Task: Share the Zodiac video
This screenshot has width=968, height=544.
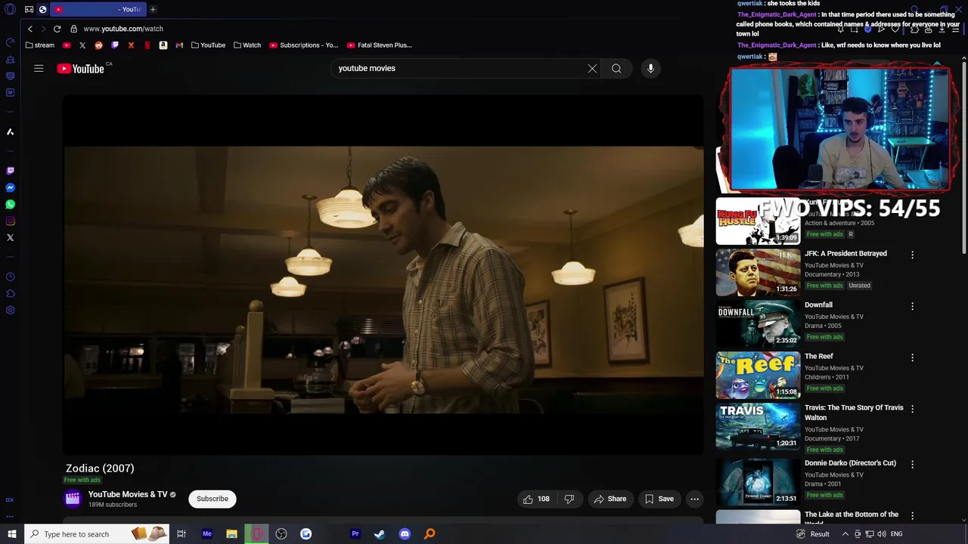Action: tap(610, 499)
